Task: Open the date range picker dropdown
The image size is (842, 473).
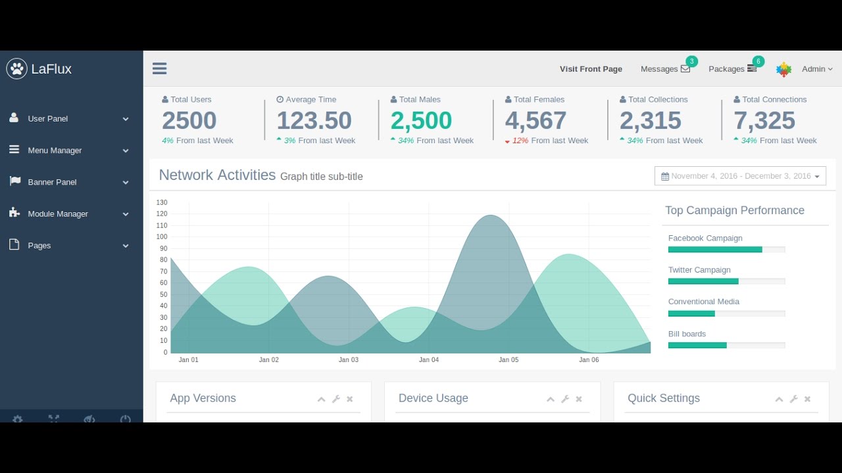Action: pos(740,176)
